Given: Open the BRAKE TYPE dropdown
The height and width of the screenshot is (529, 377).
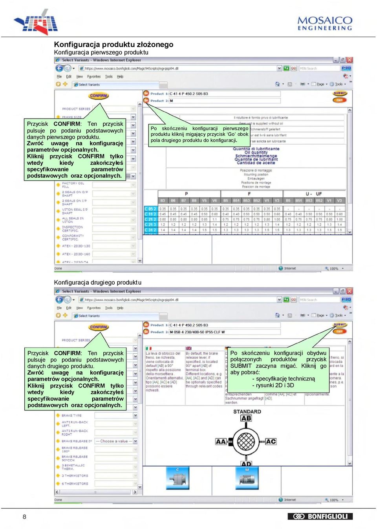Looking at the screenshot, I should tap(135, 415).
